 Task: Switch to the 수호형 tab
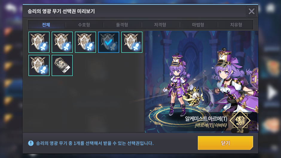84,25
